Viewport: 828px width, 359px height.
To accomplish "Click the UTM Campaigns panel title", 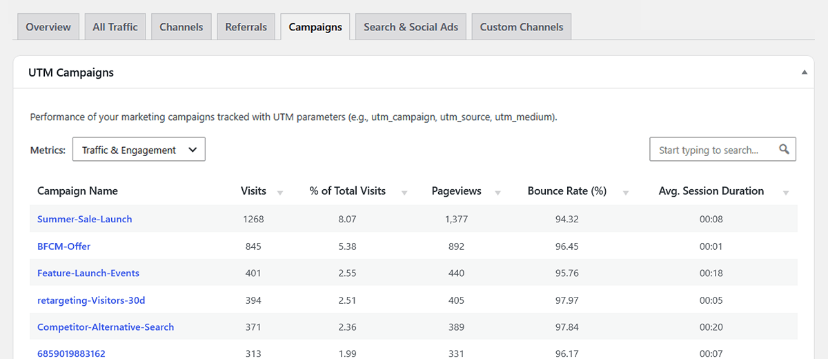I will 71,72.
